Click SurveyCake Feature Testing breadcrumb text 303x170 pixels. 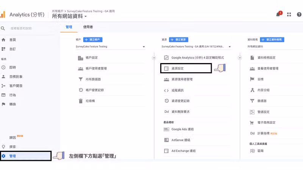point(91,11)
